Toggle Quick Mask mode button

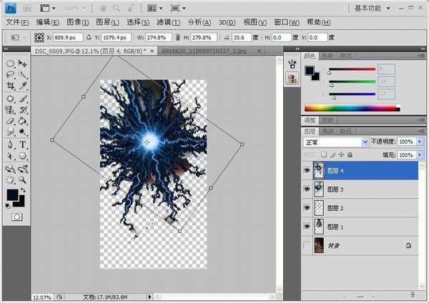click(x=16, y=215)
